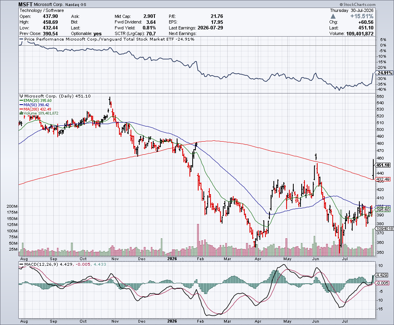Click the Jun label on MACD axis

[315, 321]
